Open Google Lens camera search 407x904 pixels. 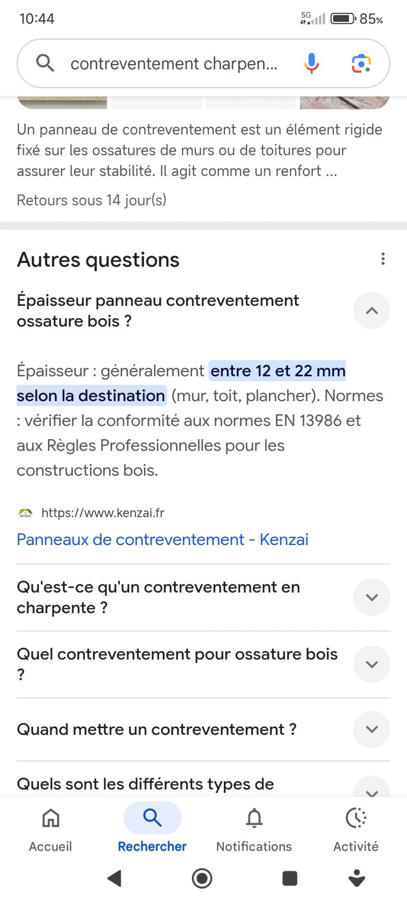coord(361,64)
